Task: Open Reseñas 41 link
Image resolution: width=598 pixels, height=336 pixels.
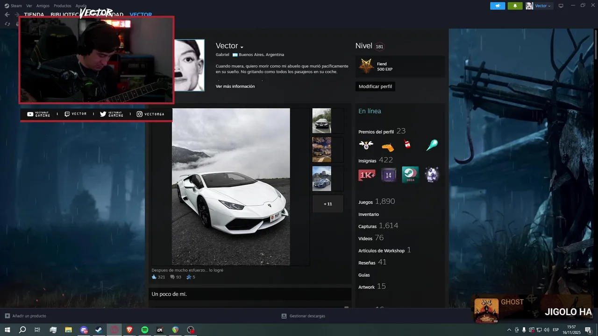Action: click(x=372, y=262)
